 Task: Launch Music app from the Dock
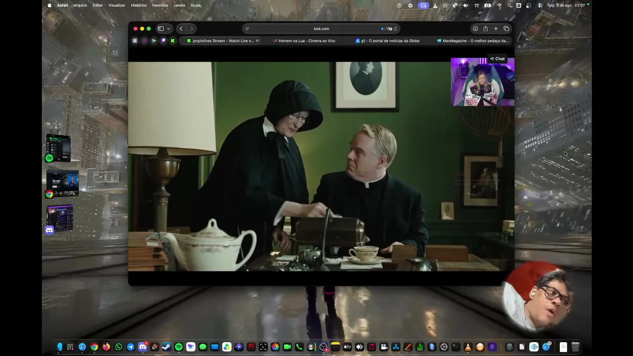371,347
